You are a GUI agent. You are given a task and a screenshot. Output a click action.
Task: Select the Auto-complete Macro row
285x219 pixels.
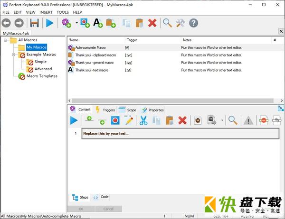[x=175, y=48]
